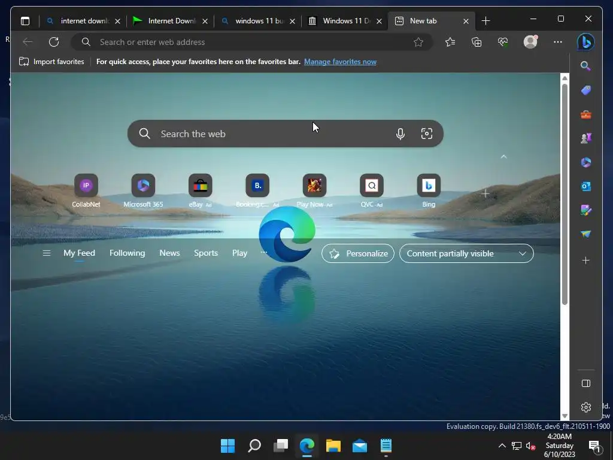613x460 pixels.
Task: Open Settings and more ellipsis
Action: [x=558, y=42]
